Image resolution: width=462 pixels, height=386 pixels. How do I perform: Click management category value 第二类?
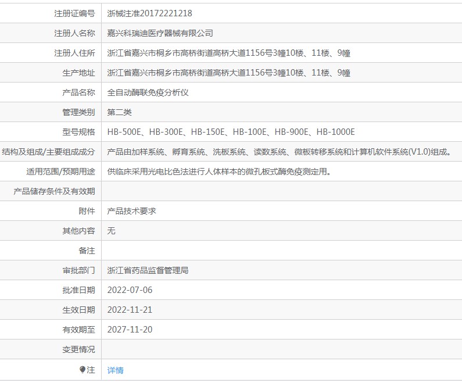(119, 112)
